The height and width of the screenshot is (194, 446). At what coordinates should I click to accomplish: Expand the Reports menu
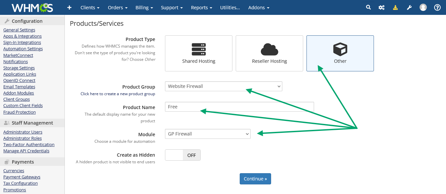point(202,8)
